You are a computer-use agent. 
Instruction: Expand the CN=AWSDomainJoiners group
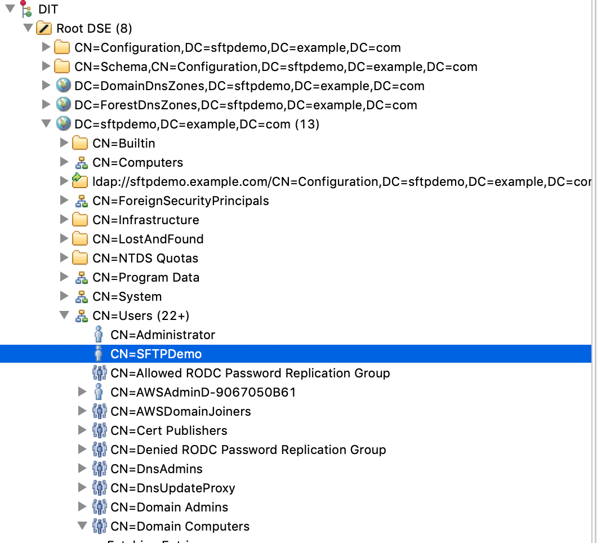pos(82,411)
